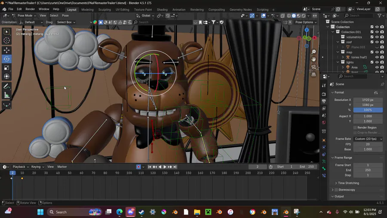Image resolution: width=387 pixels, height=218 pixels.
Task: Uncheck the roof collection checkbox
Action: point(372,42)
